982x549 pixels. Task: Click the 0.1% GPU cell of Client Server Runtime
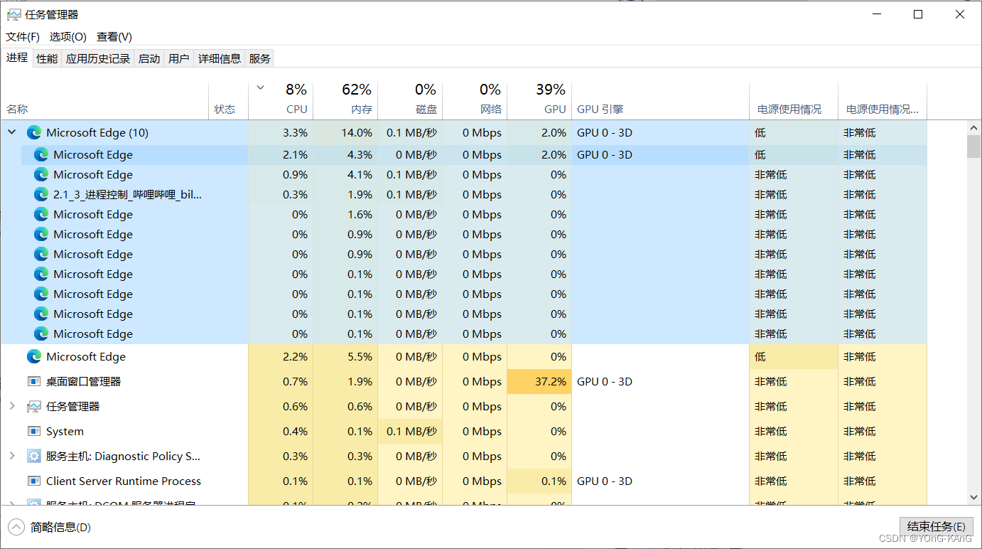tap(539, 481)
